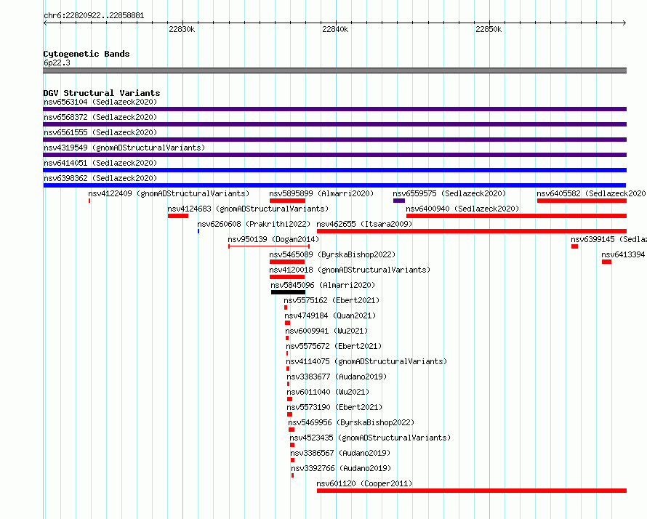Viewport: 647px width, 519px height.
Task: Open nsv4749184 (Quan2021) label
Action: point(330,315)
